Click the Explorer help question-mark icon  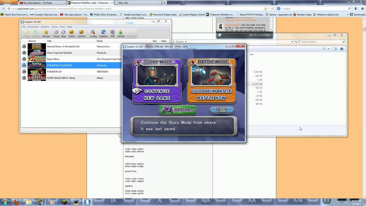342,49
